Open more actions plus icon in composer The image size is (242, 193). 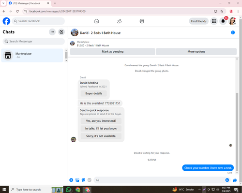(71, 180)
